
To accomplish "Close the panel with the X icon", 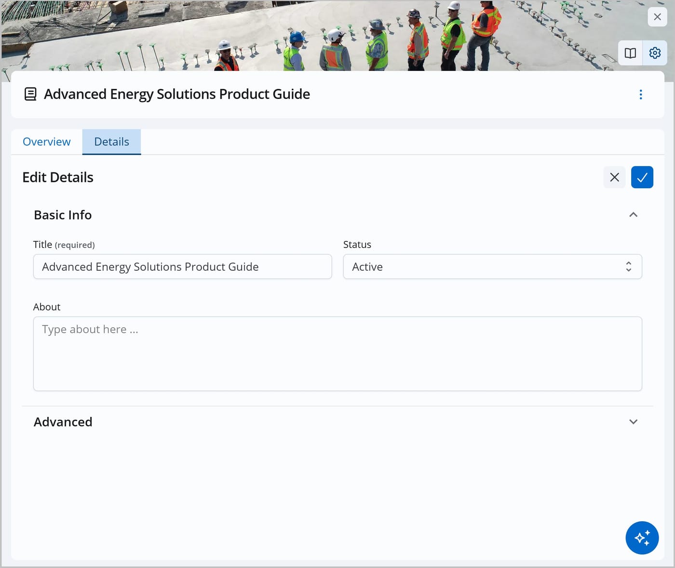I will pyautogui.click(x=657, y=17).
